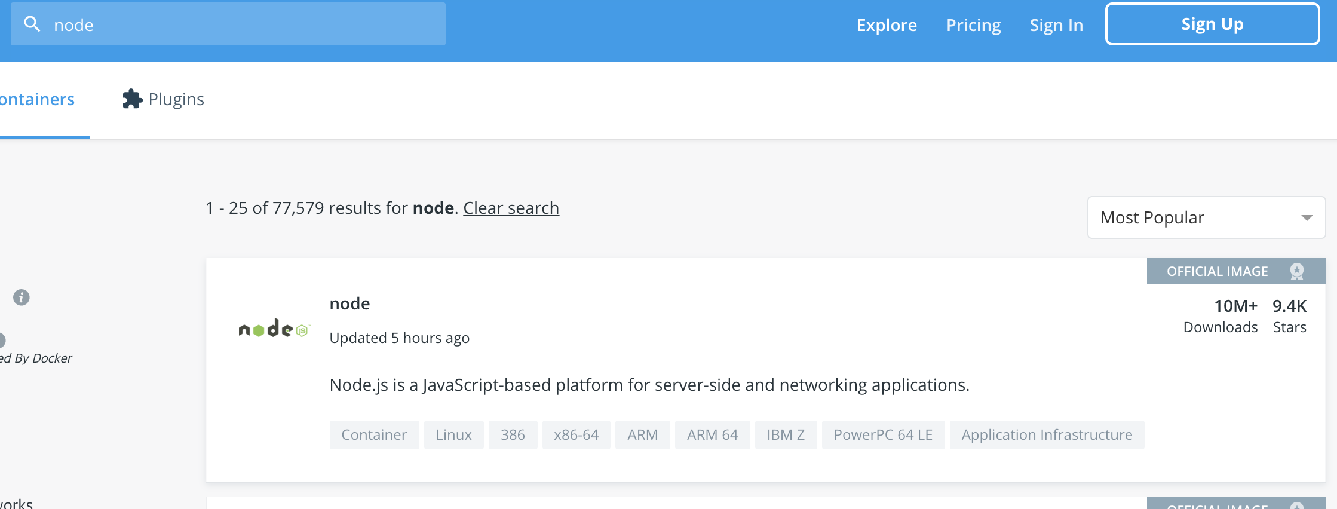Click the info icon in the left sidebar
This screenshot has width=1337, height=509.
click(22, 297)
